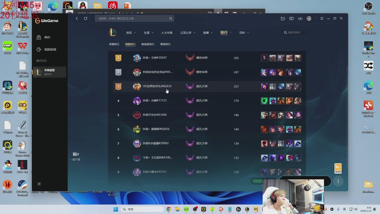Click the WeGame logo
380x214 pixels.
[x=47, y=21]
